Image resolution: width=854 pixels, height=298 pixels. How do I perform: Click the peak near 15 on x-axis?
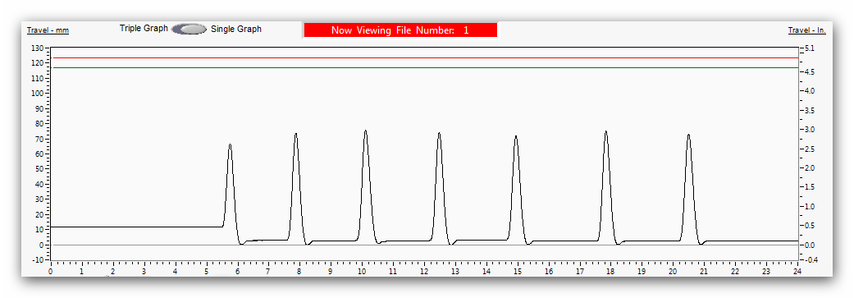pyautogui.click(x=516, y=137)
